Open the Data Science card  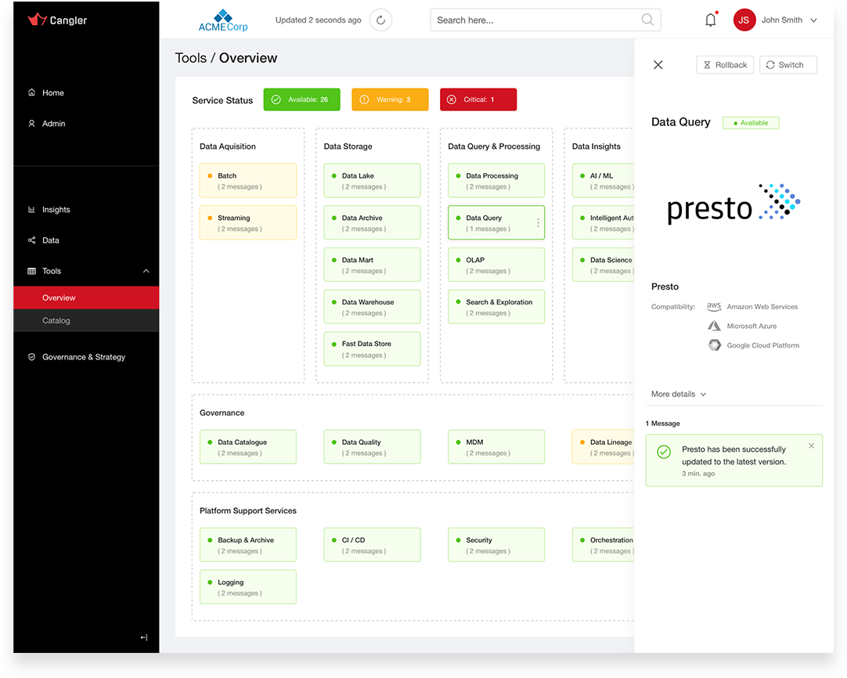click(604, 265)
